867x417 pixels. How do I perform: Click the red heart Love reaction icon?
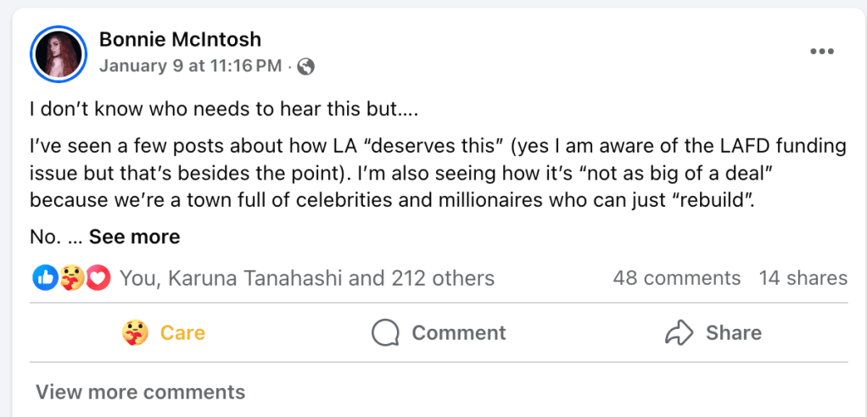pyautogui.click(x=99, y=277)
